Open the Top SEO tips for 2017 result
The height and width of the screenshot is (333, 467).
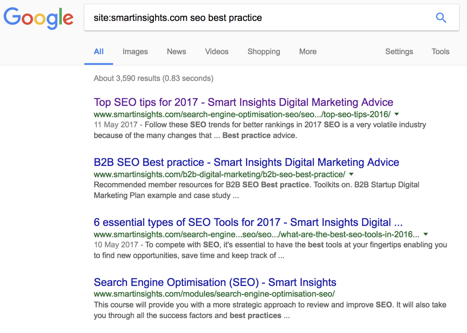pyautogui.click(x=243, y=102)
